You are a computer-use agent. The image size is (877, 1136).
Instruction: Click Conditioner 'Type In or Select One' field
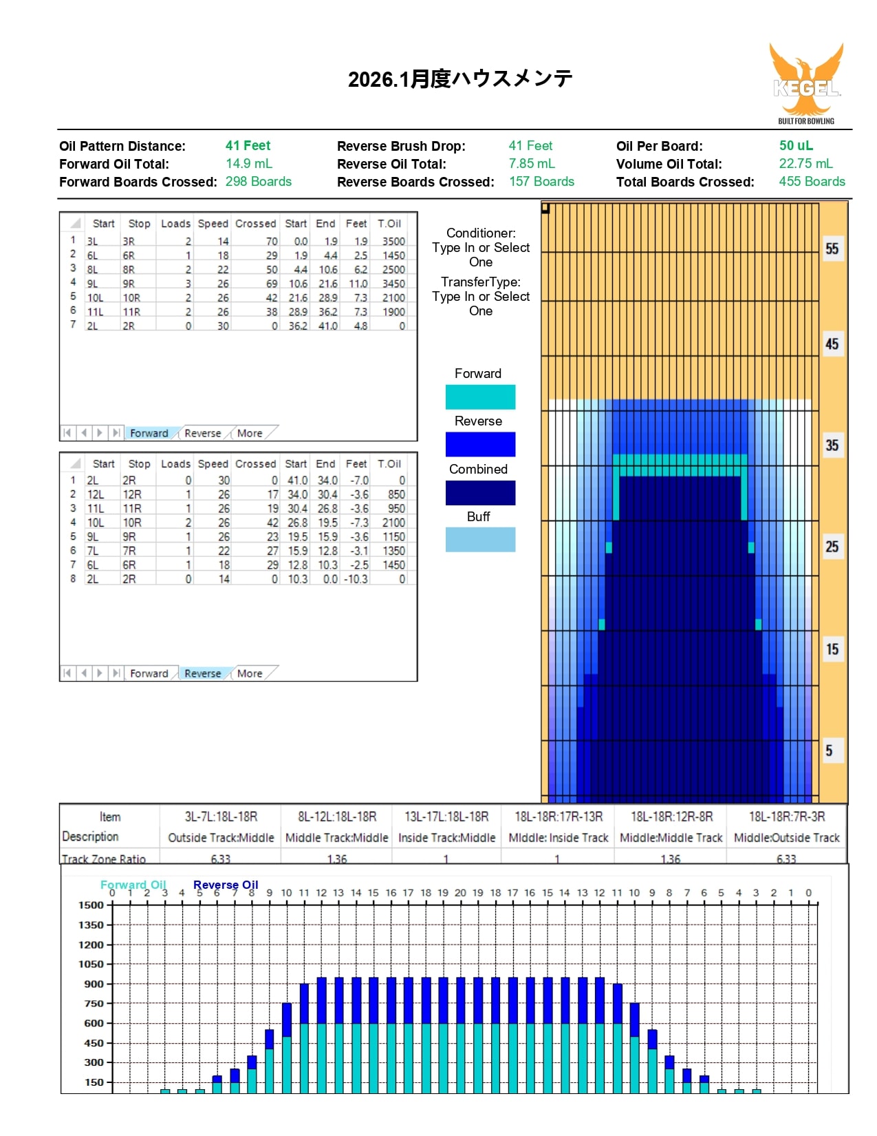point(481,255)
